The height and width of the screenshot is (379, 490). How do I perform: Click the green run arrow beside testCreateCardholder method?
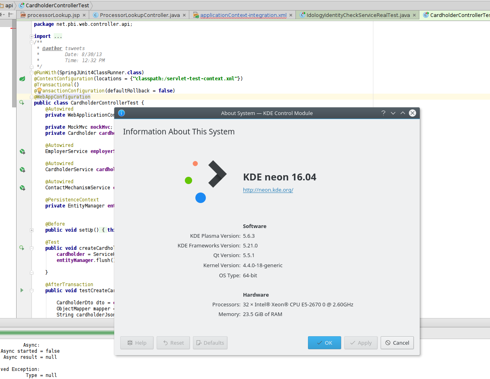(22, 290)
